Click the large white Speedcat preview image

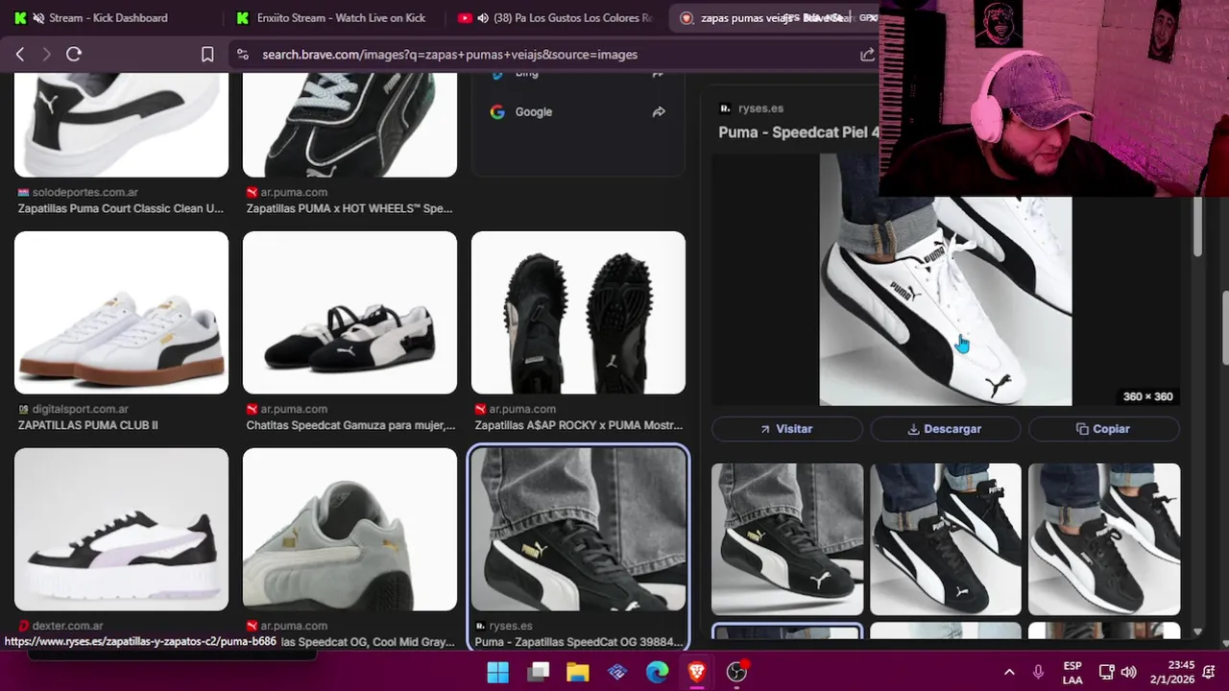945,301
